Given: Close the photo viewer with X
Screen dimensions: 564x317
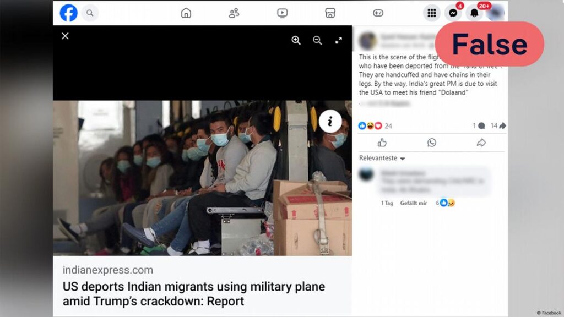Looking at the screenshot, I should pyautogui.click(x=65, y=36).
